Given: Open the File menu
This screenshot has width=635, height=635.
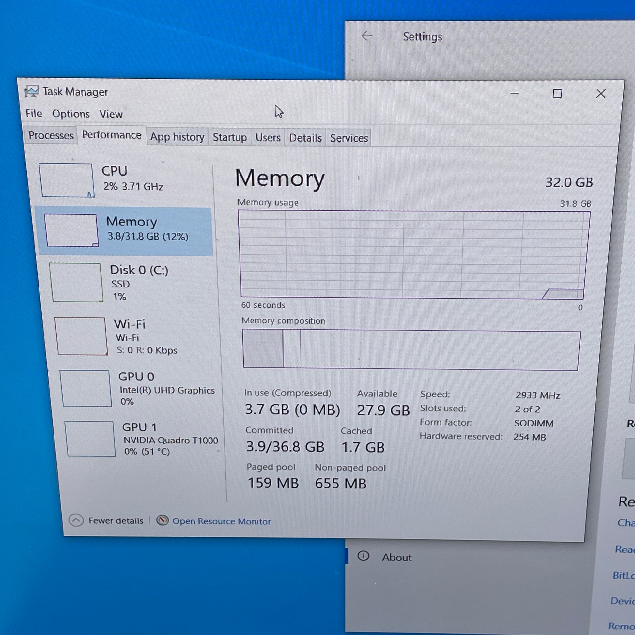Looking at the screenshot, I should coord(34,114).
